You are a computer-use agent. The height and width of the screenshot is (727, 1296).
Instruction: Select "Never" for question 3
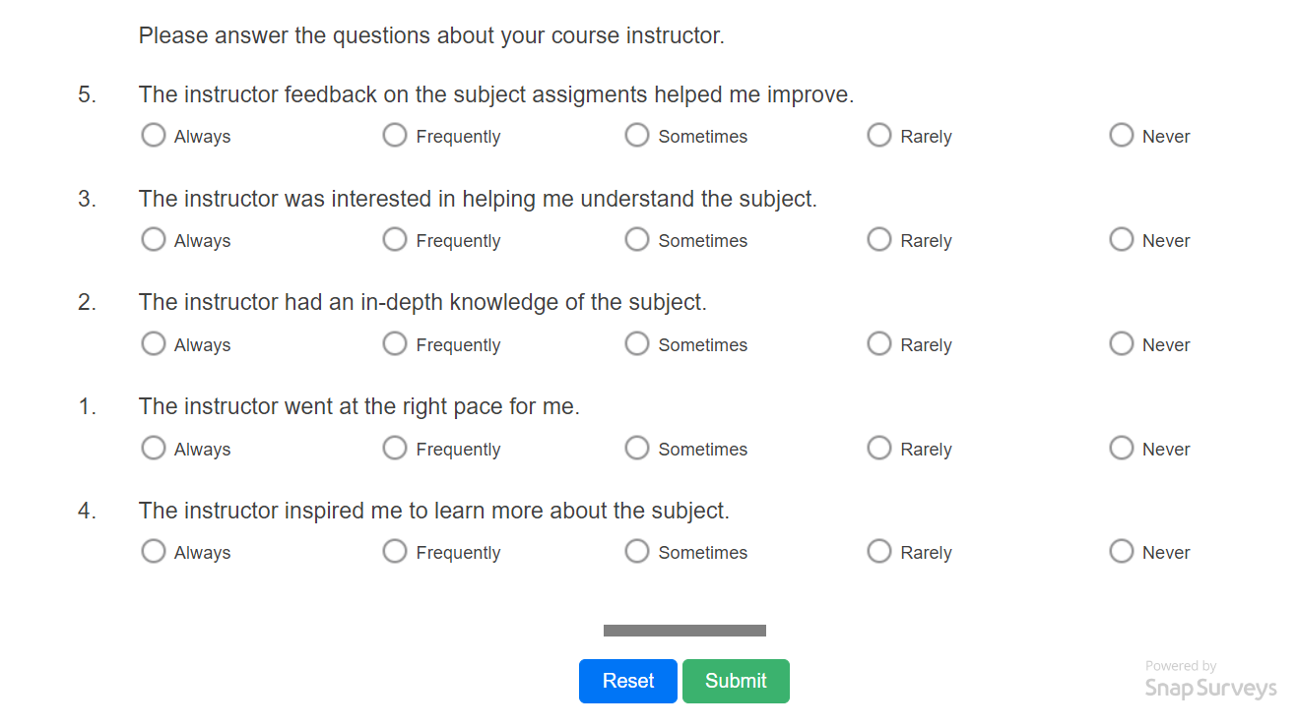[x=1121, y=239]
